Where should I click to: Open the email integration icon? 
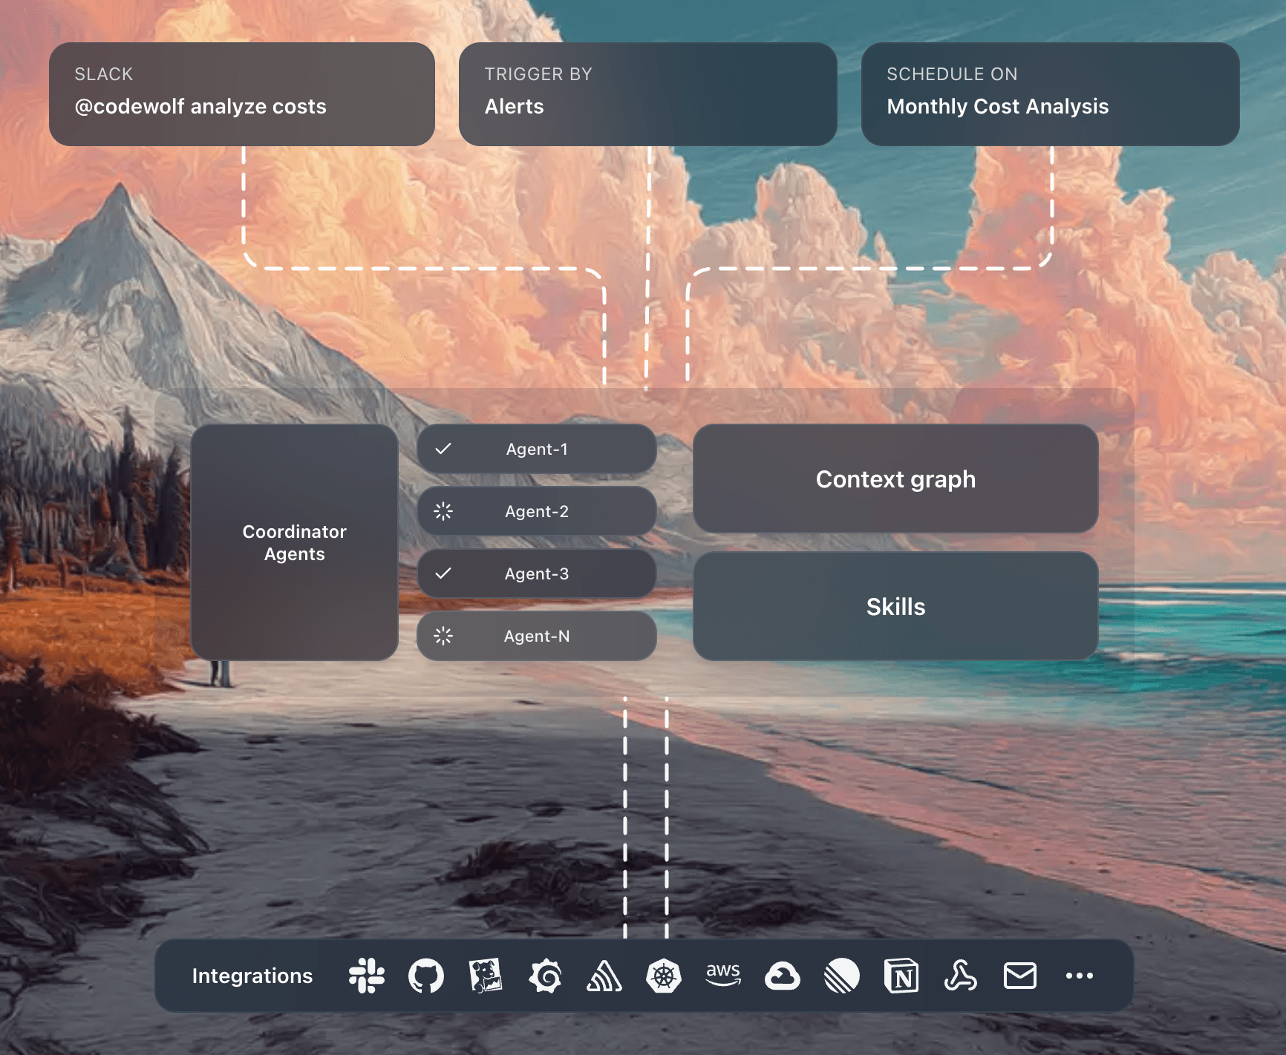point(1019,975)
